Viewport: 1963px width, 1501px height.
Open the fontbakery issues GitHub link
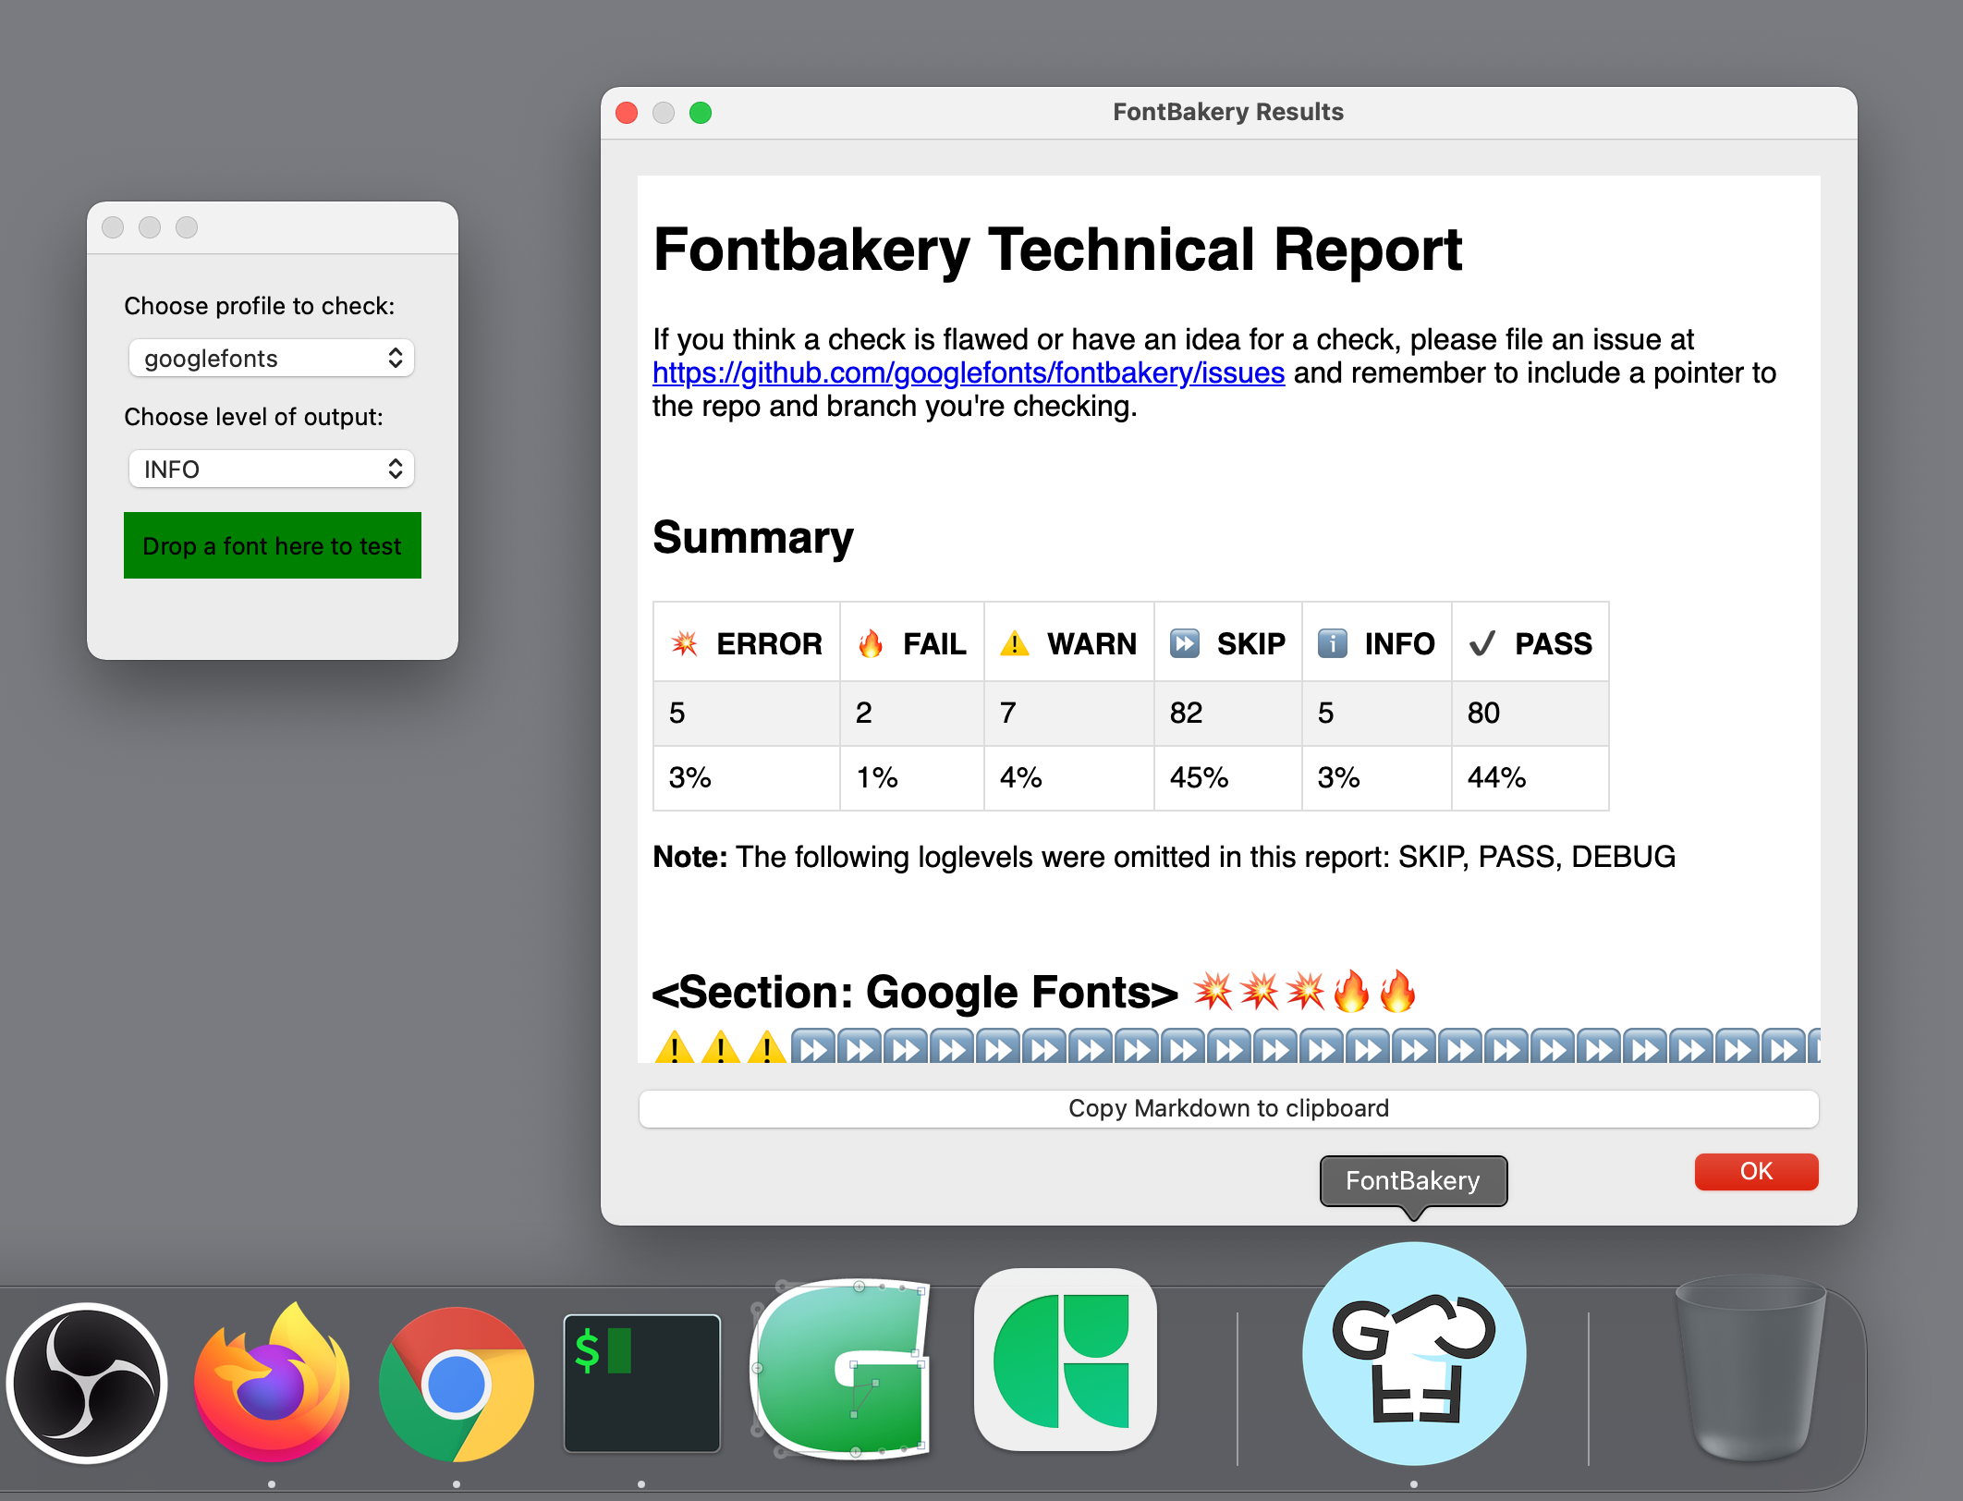tap(967, 372)
